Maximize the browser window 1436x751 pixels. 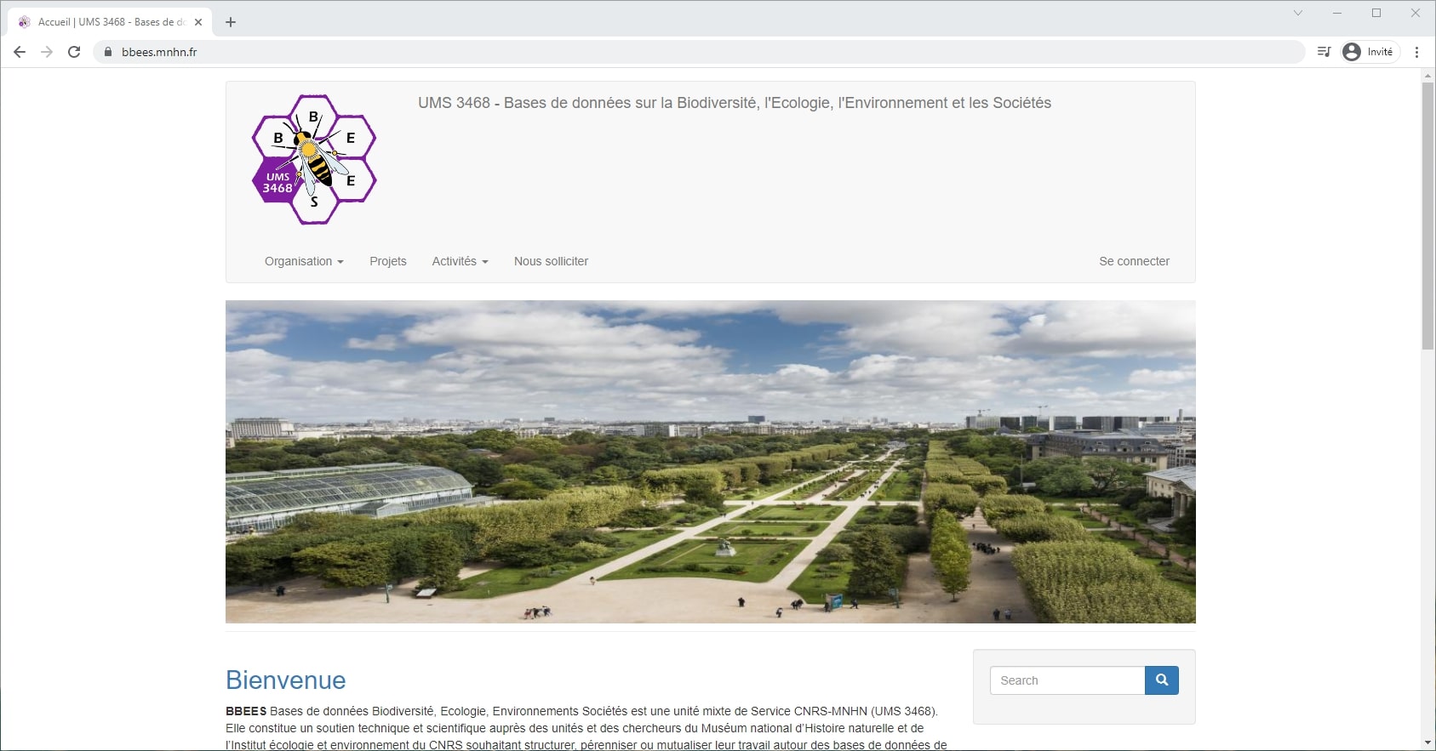(x=1376, y=13)
